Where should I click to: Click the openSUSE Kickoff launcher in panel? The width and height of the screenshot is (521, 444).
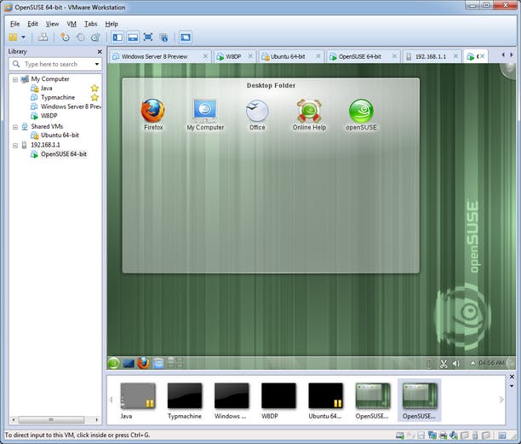pos(113,363)
